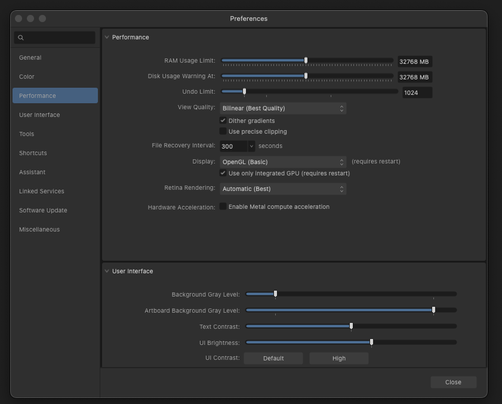
Task: Enable Metal compute acceleration checkbox
Action: [x=223, y=206]
